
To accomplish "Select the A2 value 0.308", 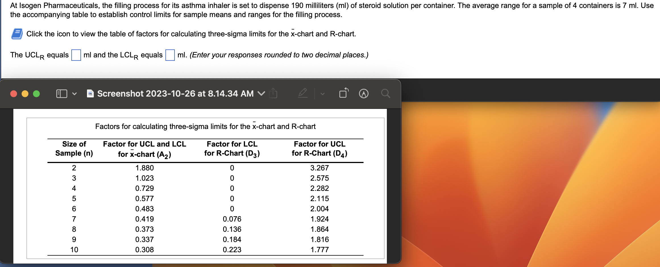I will [x=144, y=250].
